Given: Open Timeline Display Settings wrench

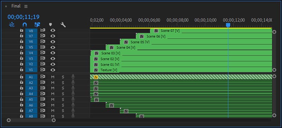Looking at the screenshot, I should tap(63, 25).
